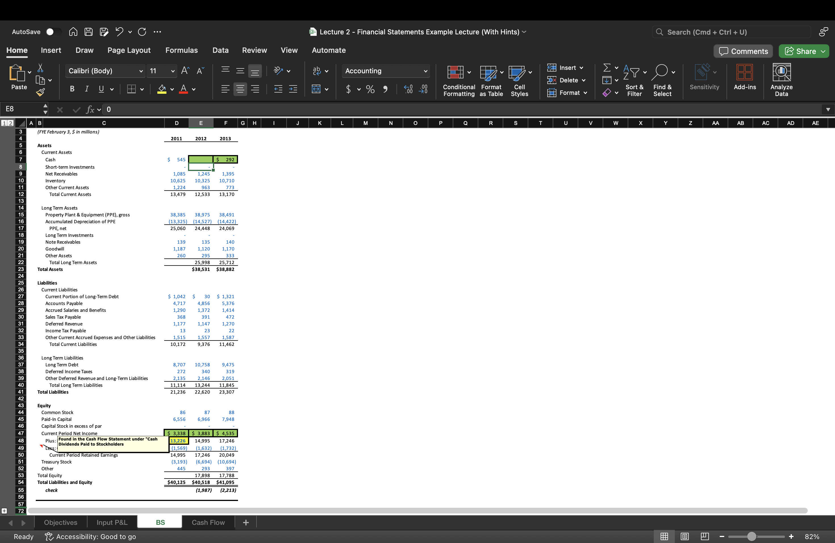Click the Format Painter brush icon

coord(40,92)
